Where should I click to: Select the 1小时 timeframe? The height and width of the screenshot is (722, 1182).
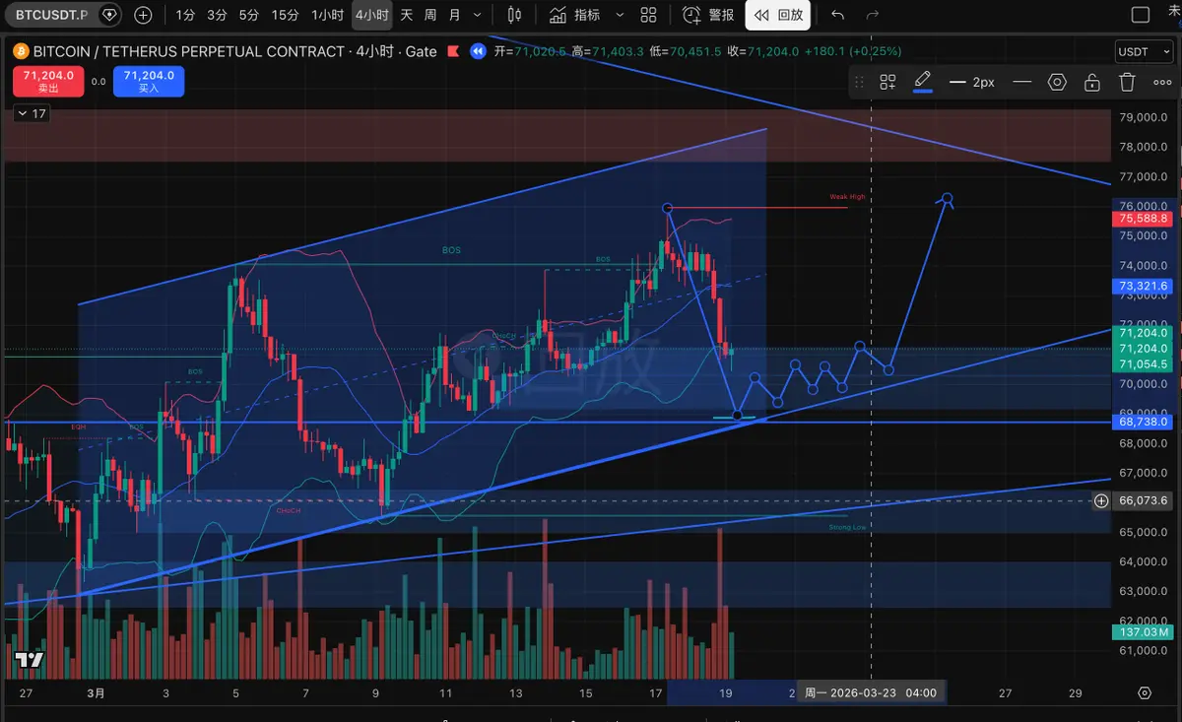(x=327, y=15)
